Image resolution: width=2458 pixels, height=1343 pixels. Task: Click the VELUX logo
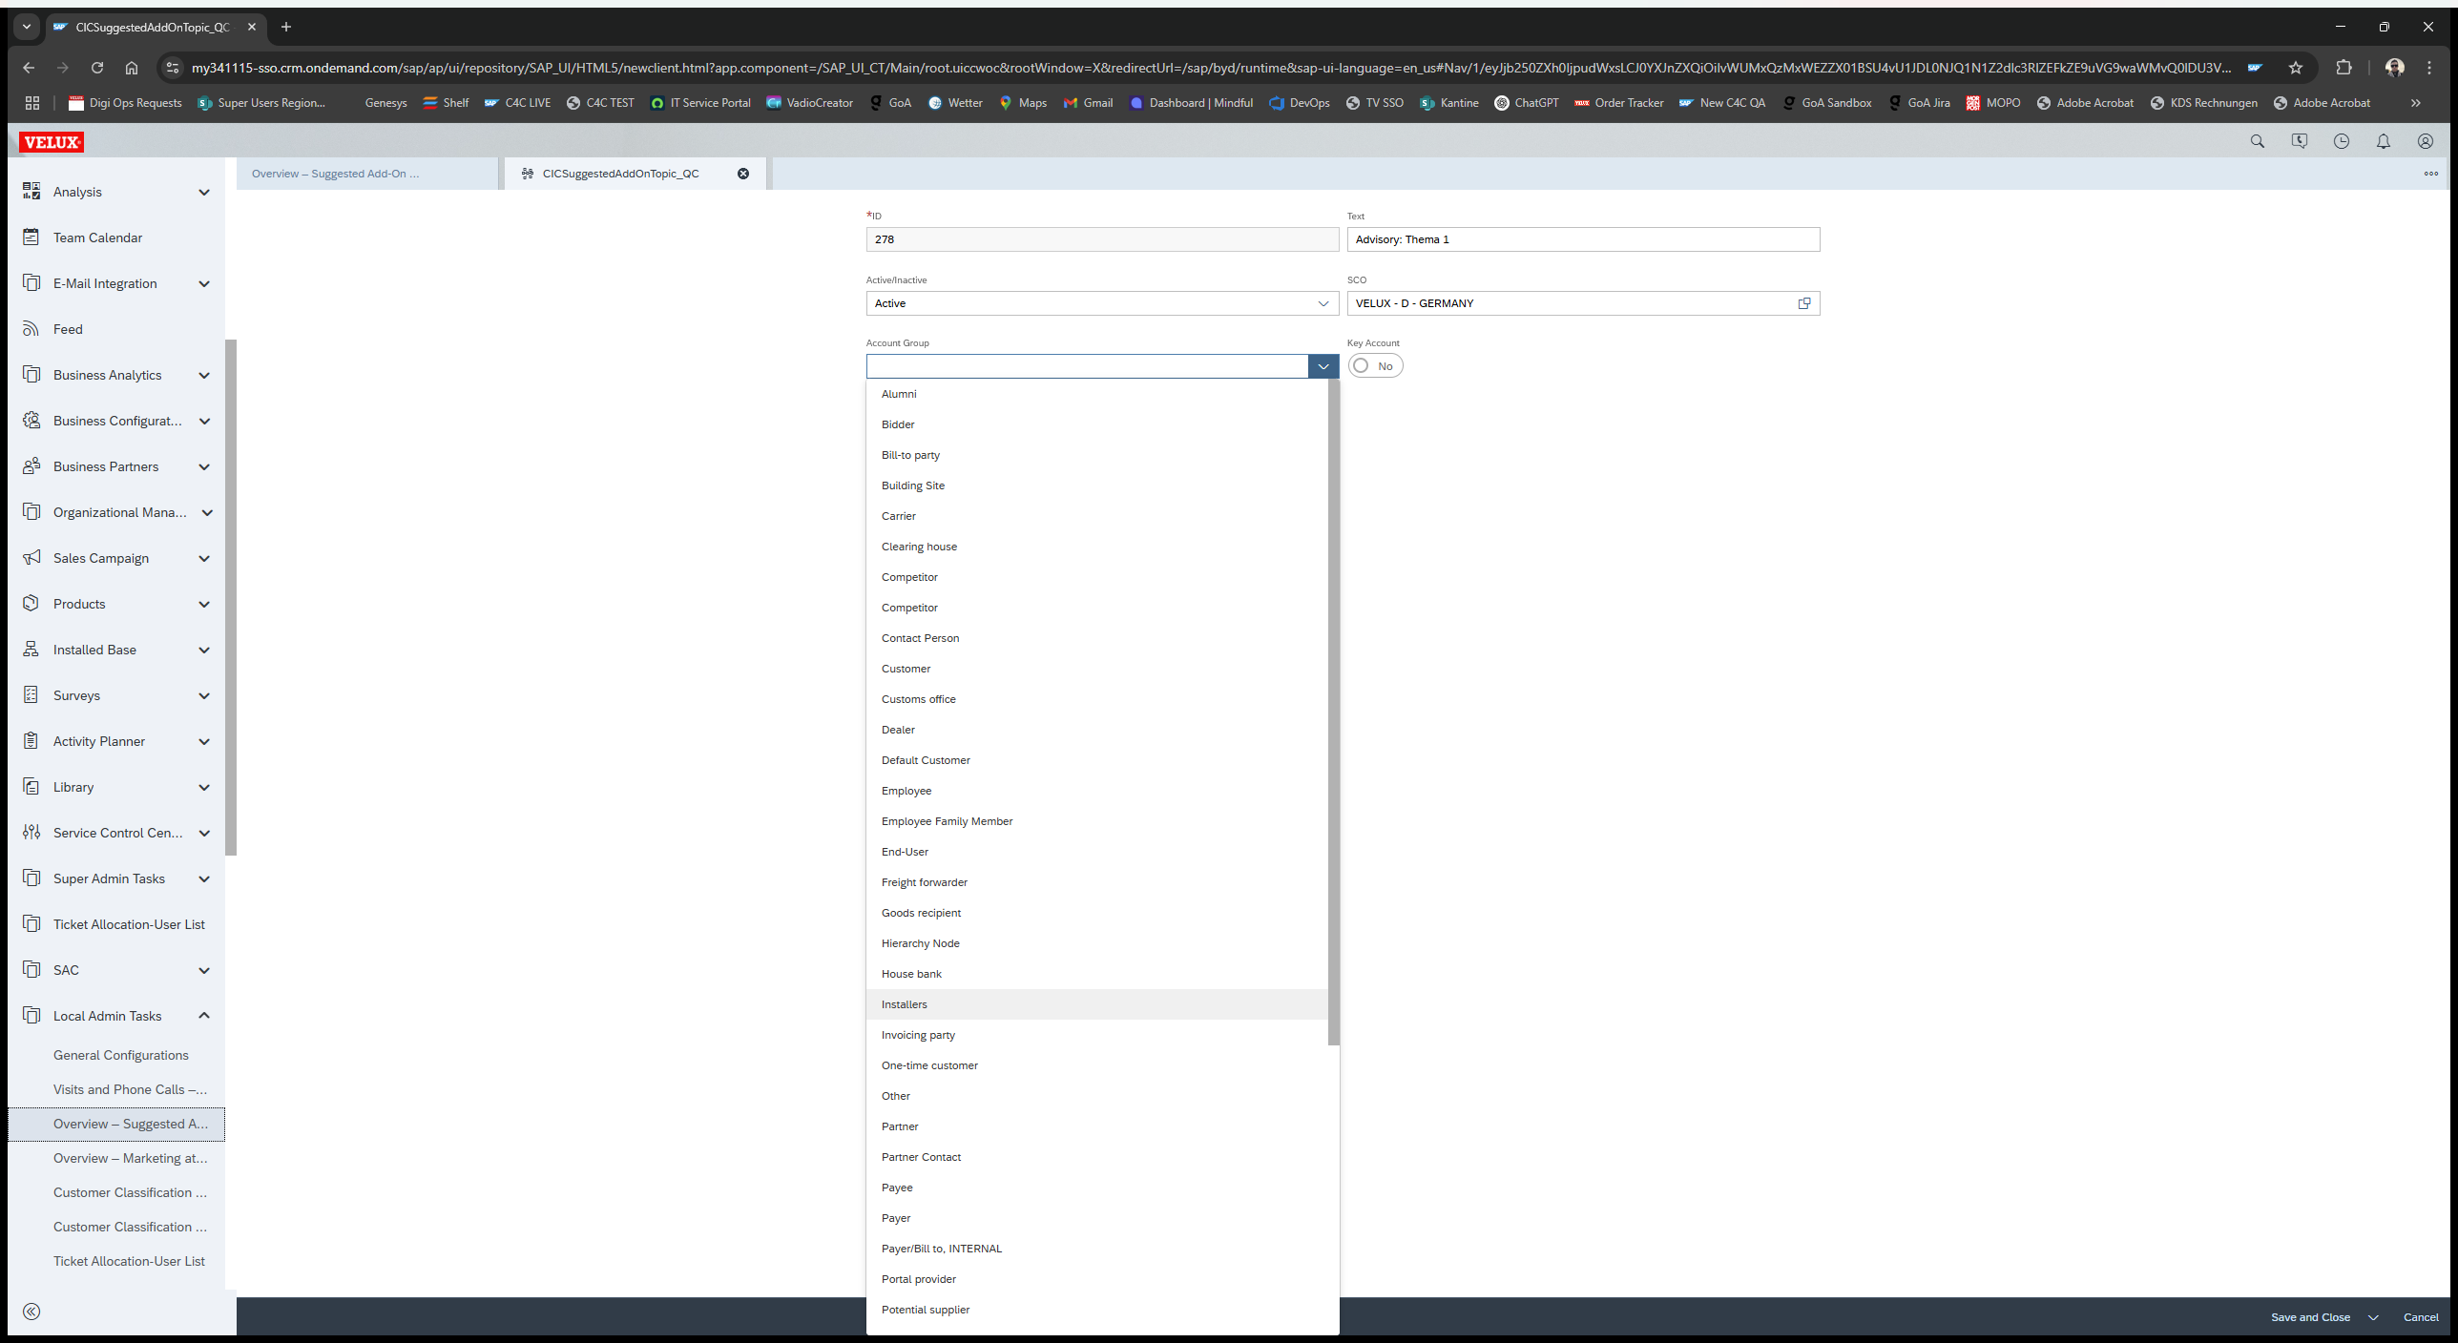click(52, 142)
